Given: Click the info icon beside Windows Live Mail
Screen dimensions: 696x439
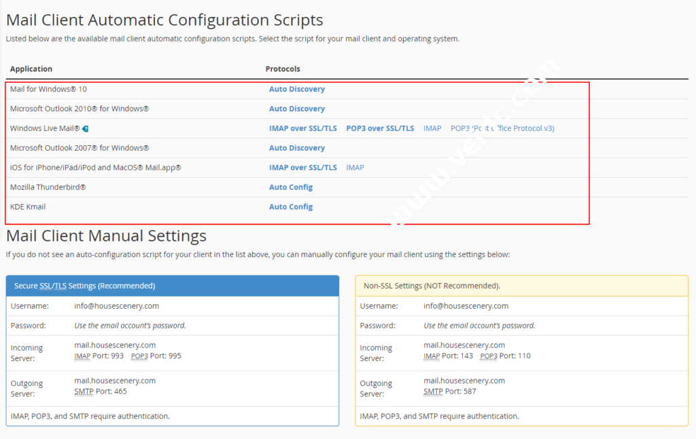Looking at the screenshot, I should [86, 128].
